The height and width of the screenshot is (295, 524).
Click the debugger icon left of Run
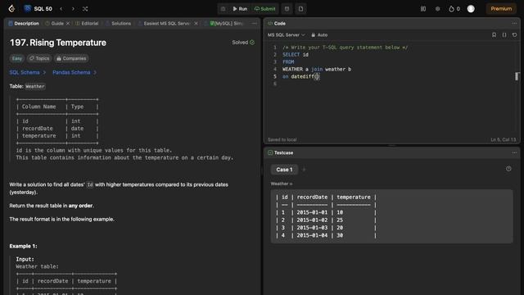pos(224,9)
